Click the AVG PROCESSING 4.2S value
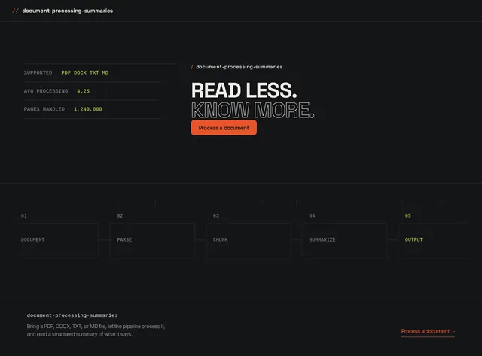Image resolution: width=482 pixels, height=356 pixels. click(84, 91)
